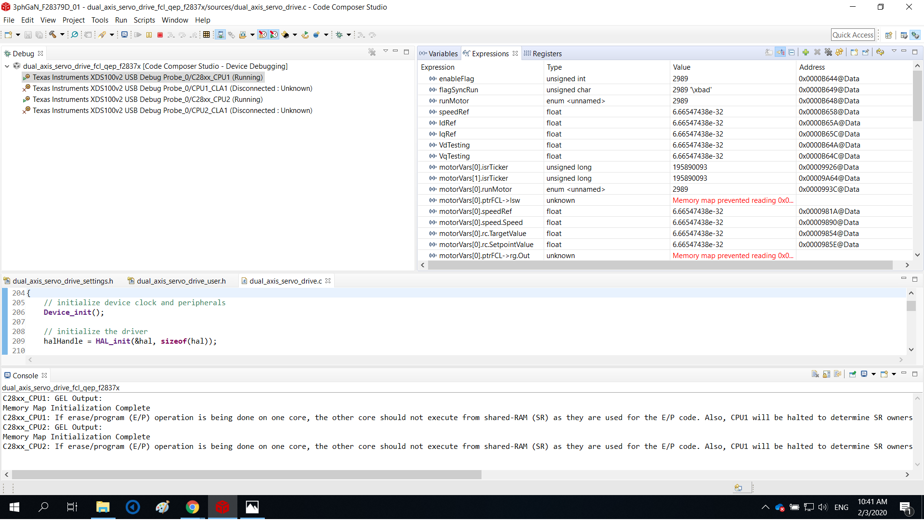Open the Scripts menu

pyautogui.click(x=144, y=20)
